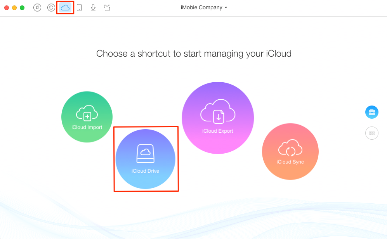Select the iCloud manager cloud icon
The height and width of the screenshot is (239, 387).
[65, 8]
